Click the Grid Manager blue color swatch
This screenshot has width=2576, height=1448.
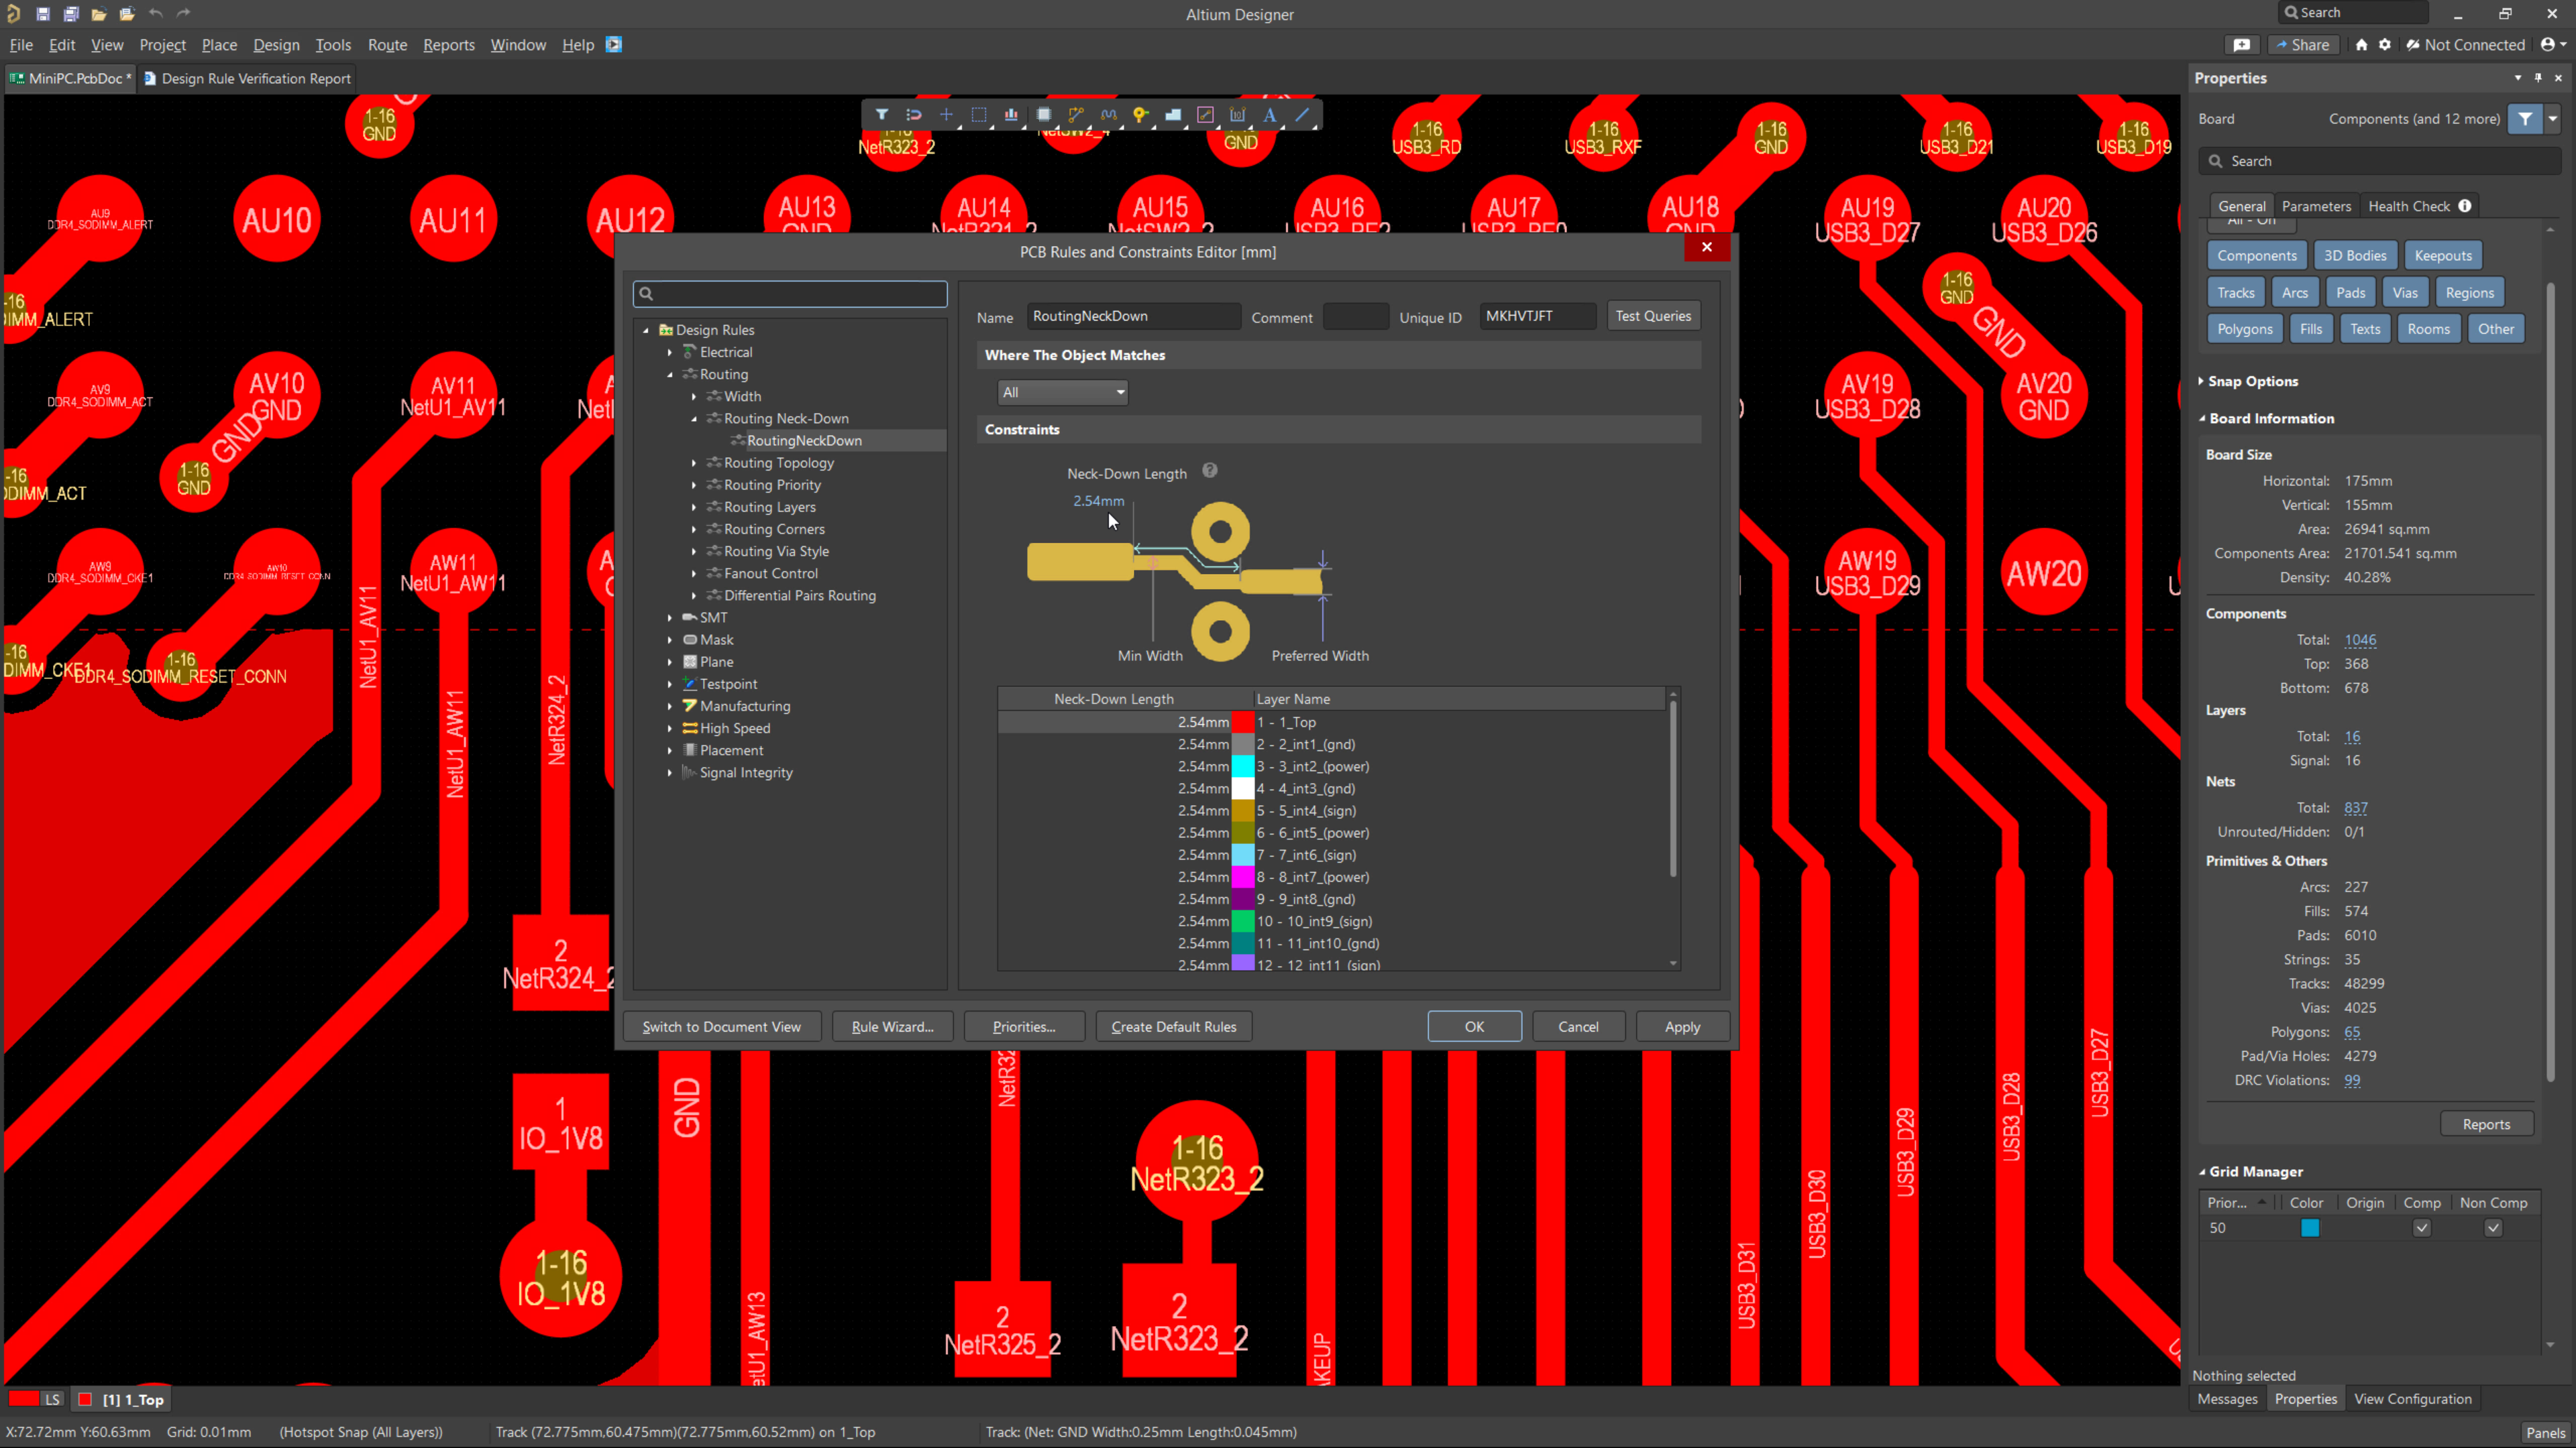(2309, 1228)
